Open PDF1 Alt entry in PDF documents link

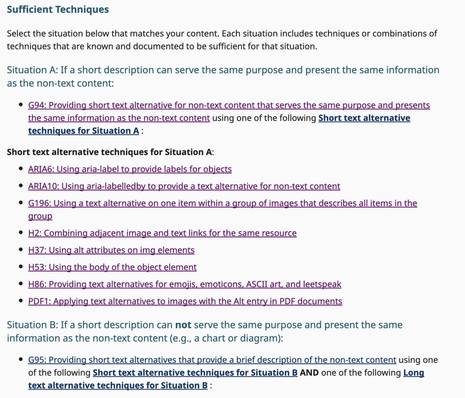[x=185, y=301]
